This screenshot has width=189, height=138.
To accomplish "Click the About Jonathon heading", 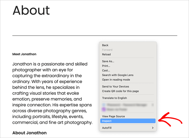I will 29,133.
